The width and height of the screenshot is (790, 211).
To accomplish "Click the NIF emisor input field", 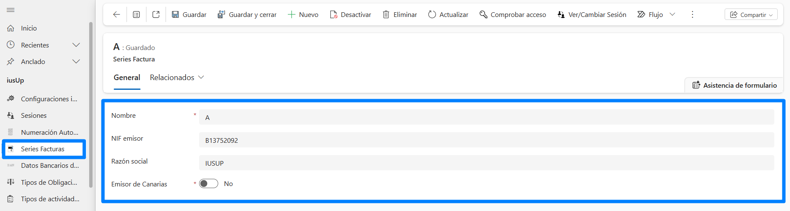I will click(486, 140).
